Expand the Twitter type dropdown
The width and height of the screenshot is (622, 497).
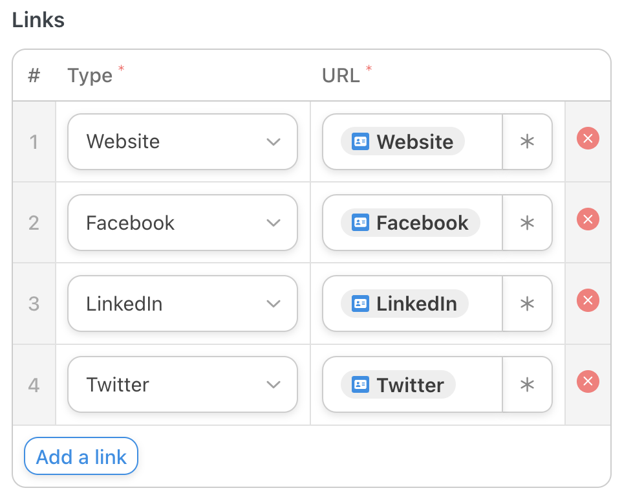[x=182, y=385]
